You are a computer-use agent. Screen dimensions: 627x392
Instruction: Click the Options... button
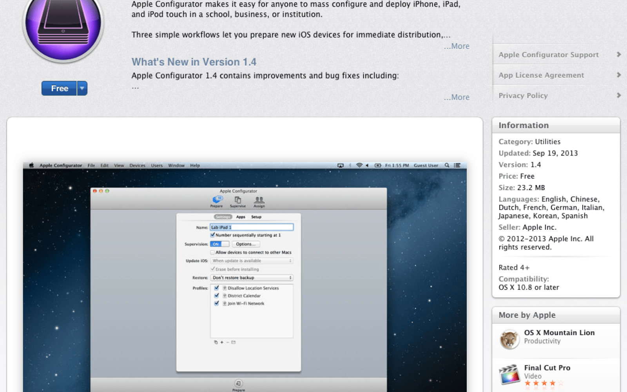point(246,244)
